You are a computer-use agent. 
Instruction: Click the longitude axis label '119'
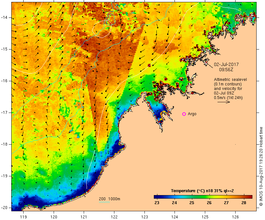[23, 217]
